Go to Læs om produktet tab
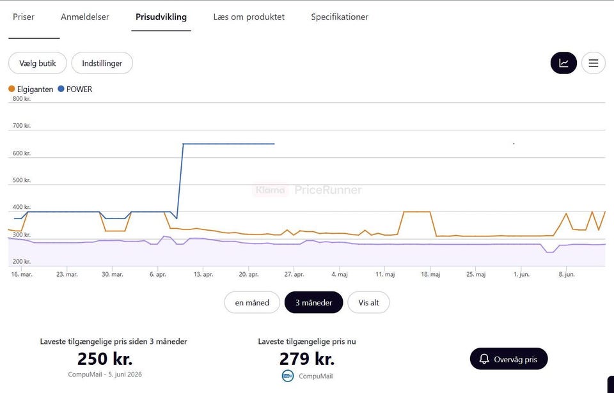The width and height of the screenshot is (614, 393). pos(249,17)
